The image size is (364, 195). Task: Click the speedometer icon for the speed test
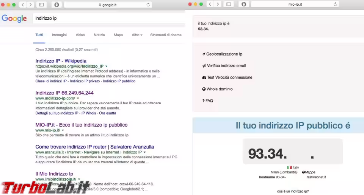point(204,77)
